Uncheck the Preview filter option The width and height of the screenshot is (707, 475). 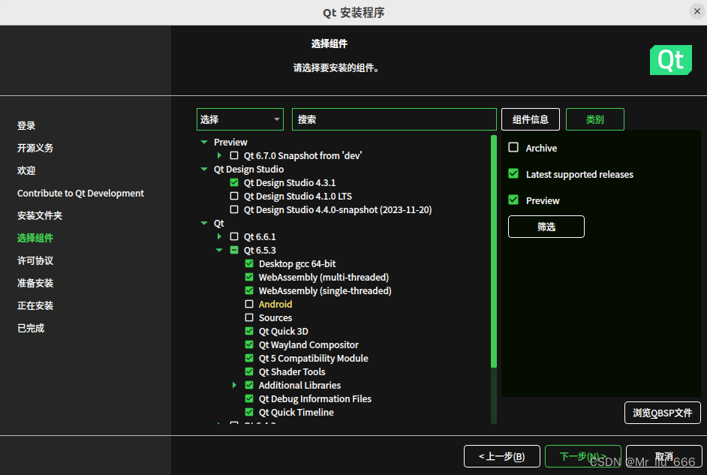(513, 200)
